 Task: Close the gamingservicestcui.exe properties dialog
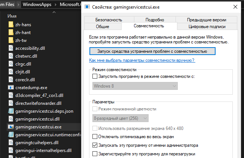(x=235, y=7)
